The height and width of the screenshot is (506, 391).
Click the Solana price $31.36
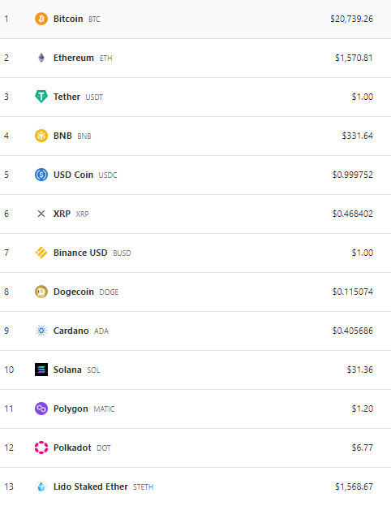[x=360, y=370]
